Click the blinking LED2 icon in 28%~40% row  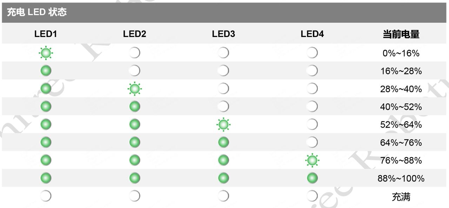coord(135,89)
